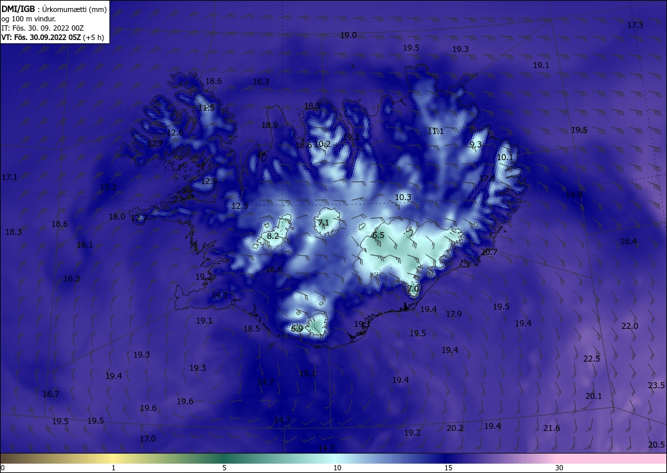This screenshot has height=473, width=667.
Task: Click the 12.6 value on the map
Action: tap(175, 133)
